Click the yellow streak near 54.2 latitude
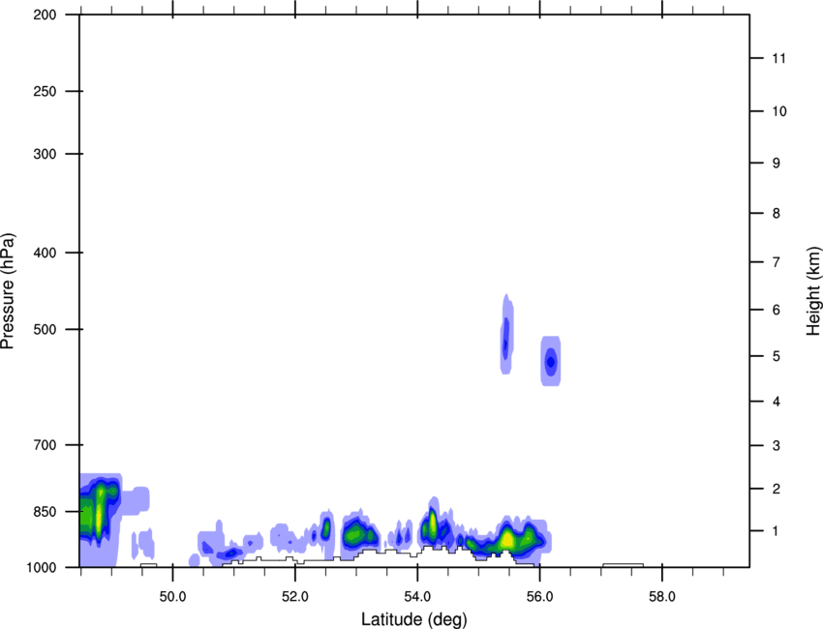Viewport: 823px width, 629px height. [x=433, y=523]
